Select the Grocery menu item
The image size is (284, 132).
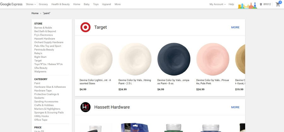(43, 4)
